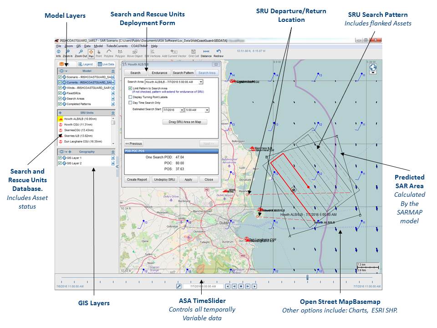Viewport: 437px width, 328px height.
Task: Stop the time slider playback
Action: point(241,286)
